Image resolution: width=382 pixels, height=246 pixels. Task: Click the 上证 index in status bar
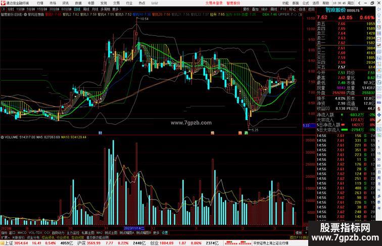coord(9,243)
